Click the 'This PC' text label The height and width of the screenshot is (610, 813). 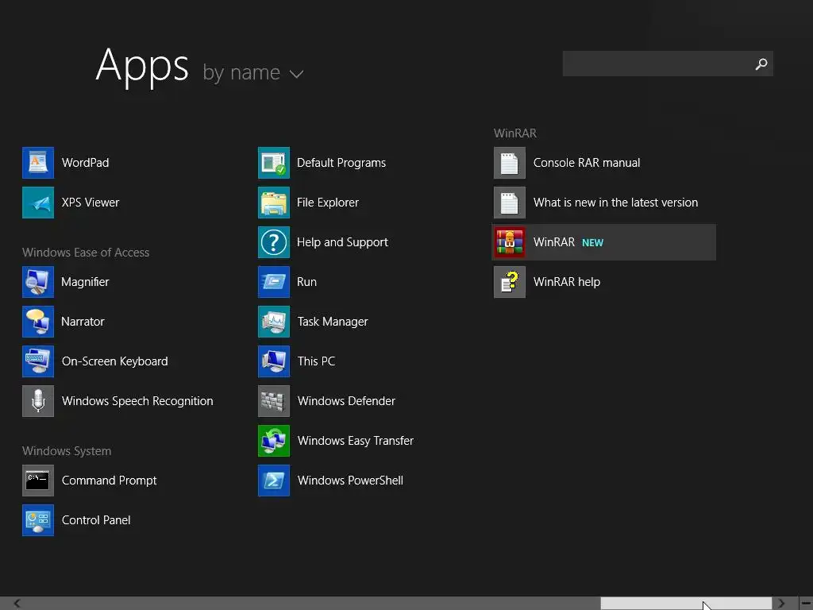click(316, 361)
